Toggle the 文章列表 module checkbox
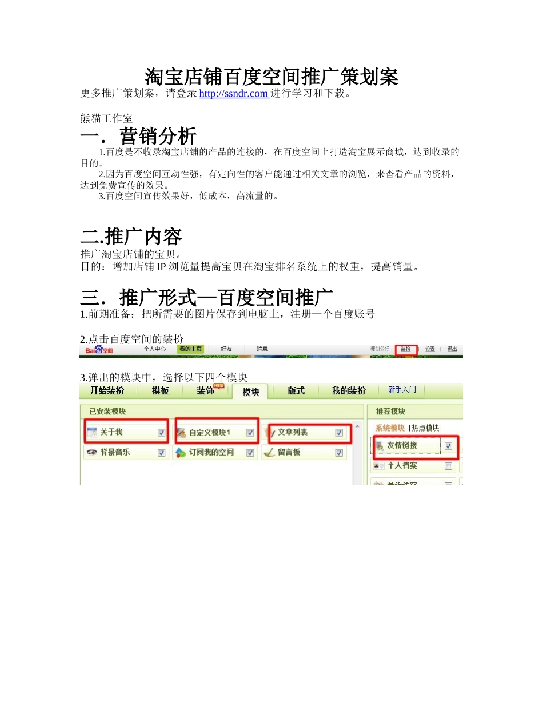 pyautogui.click(x=340, y=433)
